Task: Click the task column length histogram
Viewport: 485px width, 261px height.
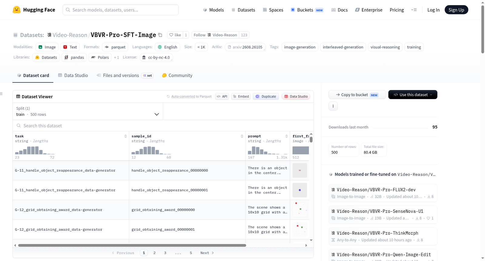Action: pyautogui.click(x=35, y=150)
